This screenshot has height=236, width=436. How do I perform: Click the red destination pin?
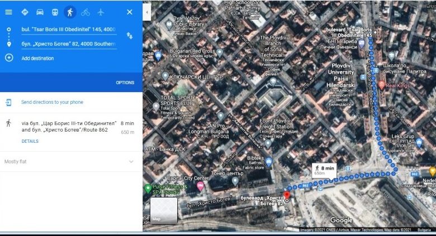(287, 195)
